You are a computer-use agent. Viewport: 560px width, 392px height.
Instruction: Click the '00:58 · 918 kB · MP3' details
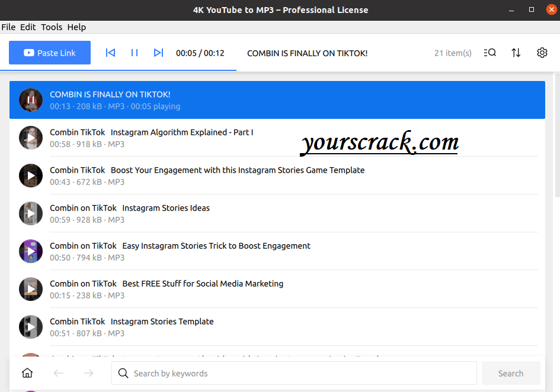tap(87, 144)
